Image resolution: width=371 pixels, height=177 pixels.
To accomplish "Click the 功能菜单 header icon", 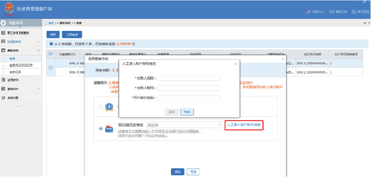I will (x=3, y=23).
